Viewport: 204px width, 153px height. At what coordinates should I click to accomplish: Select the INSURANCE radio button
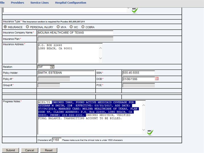click(5, 27)
